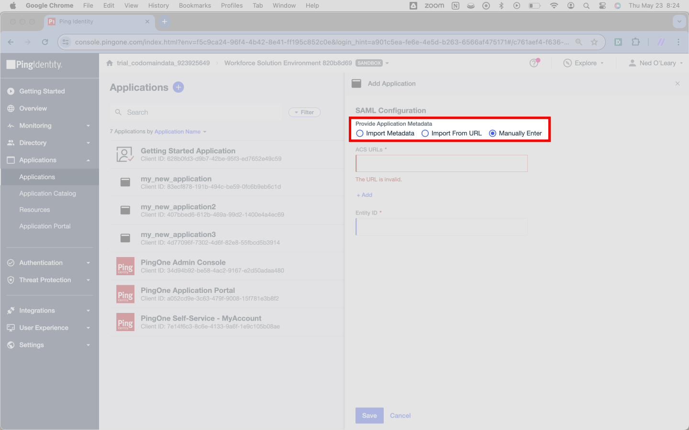Select the Import Metadata radio button
This screenshot has height=430, width=689.
[360, 133]
